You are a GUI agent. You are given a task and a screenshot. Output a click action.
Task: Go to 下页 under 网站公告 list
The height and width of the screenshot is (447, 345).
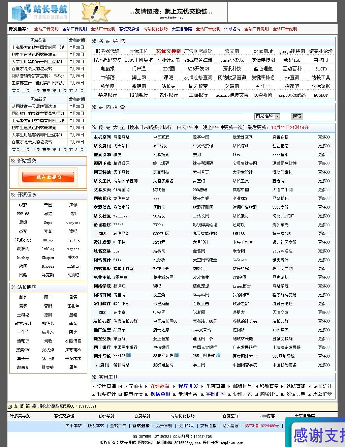pyautogui.click(x=36, y=91)
